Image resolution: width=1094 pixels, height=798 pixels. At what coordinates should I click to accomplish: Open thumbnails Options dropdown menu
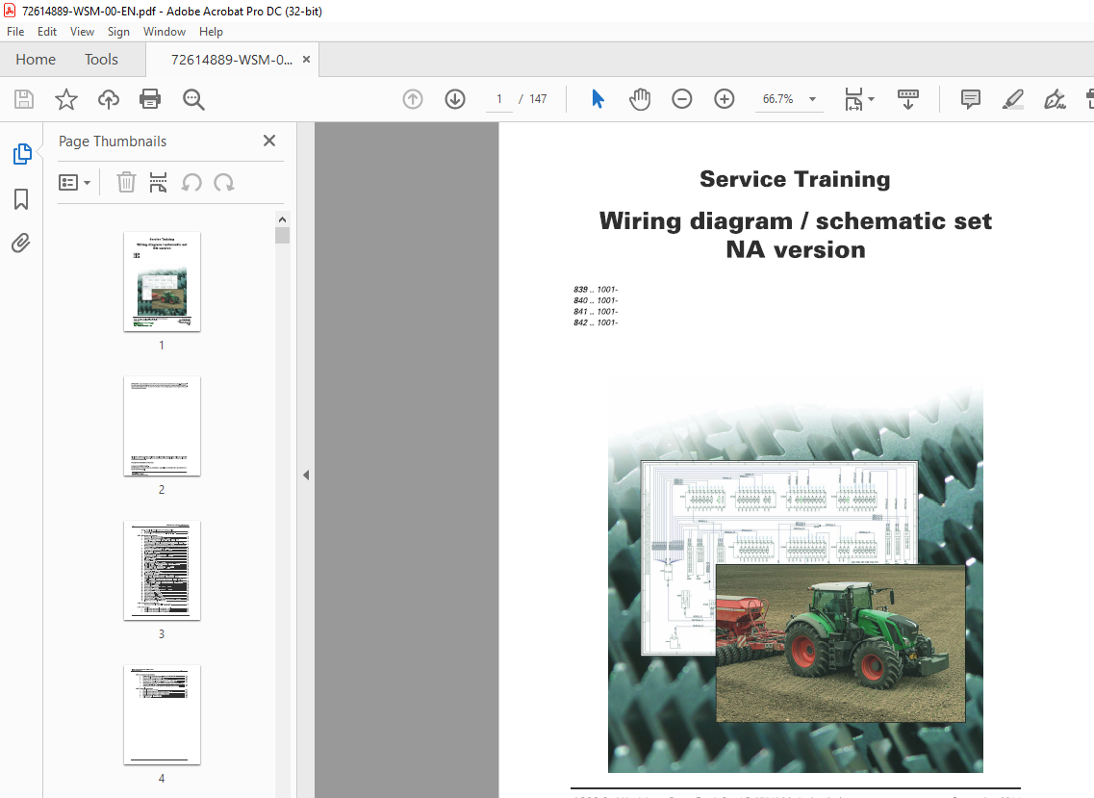coord(74,183)
